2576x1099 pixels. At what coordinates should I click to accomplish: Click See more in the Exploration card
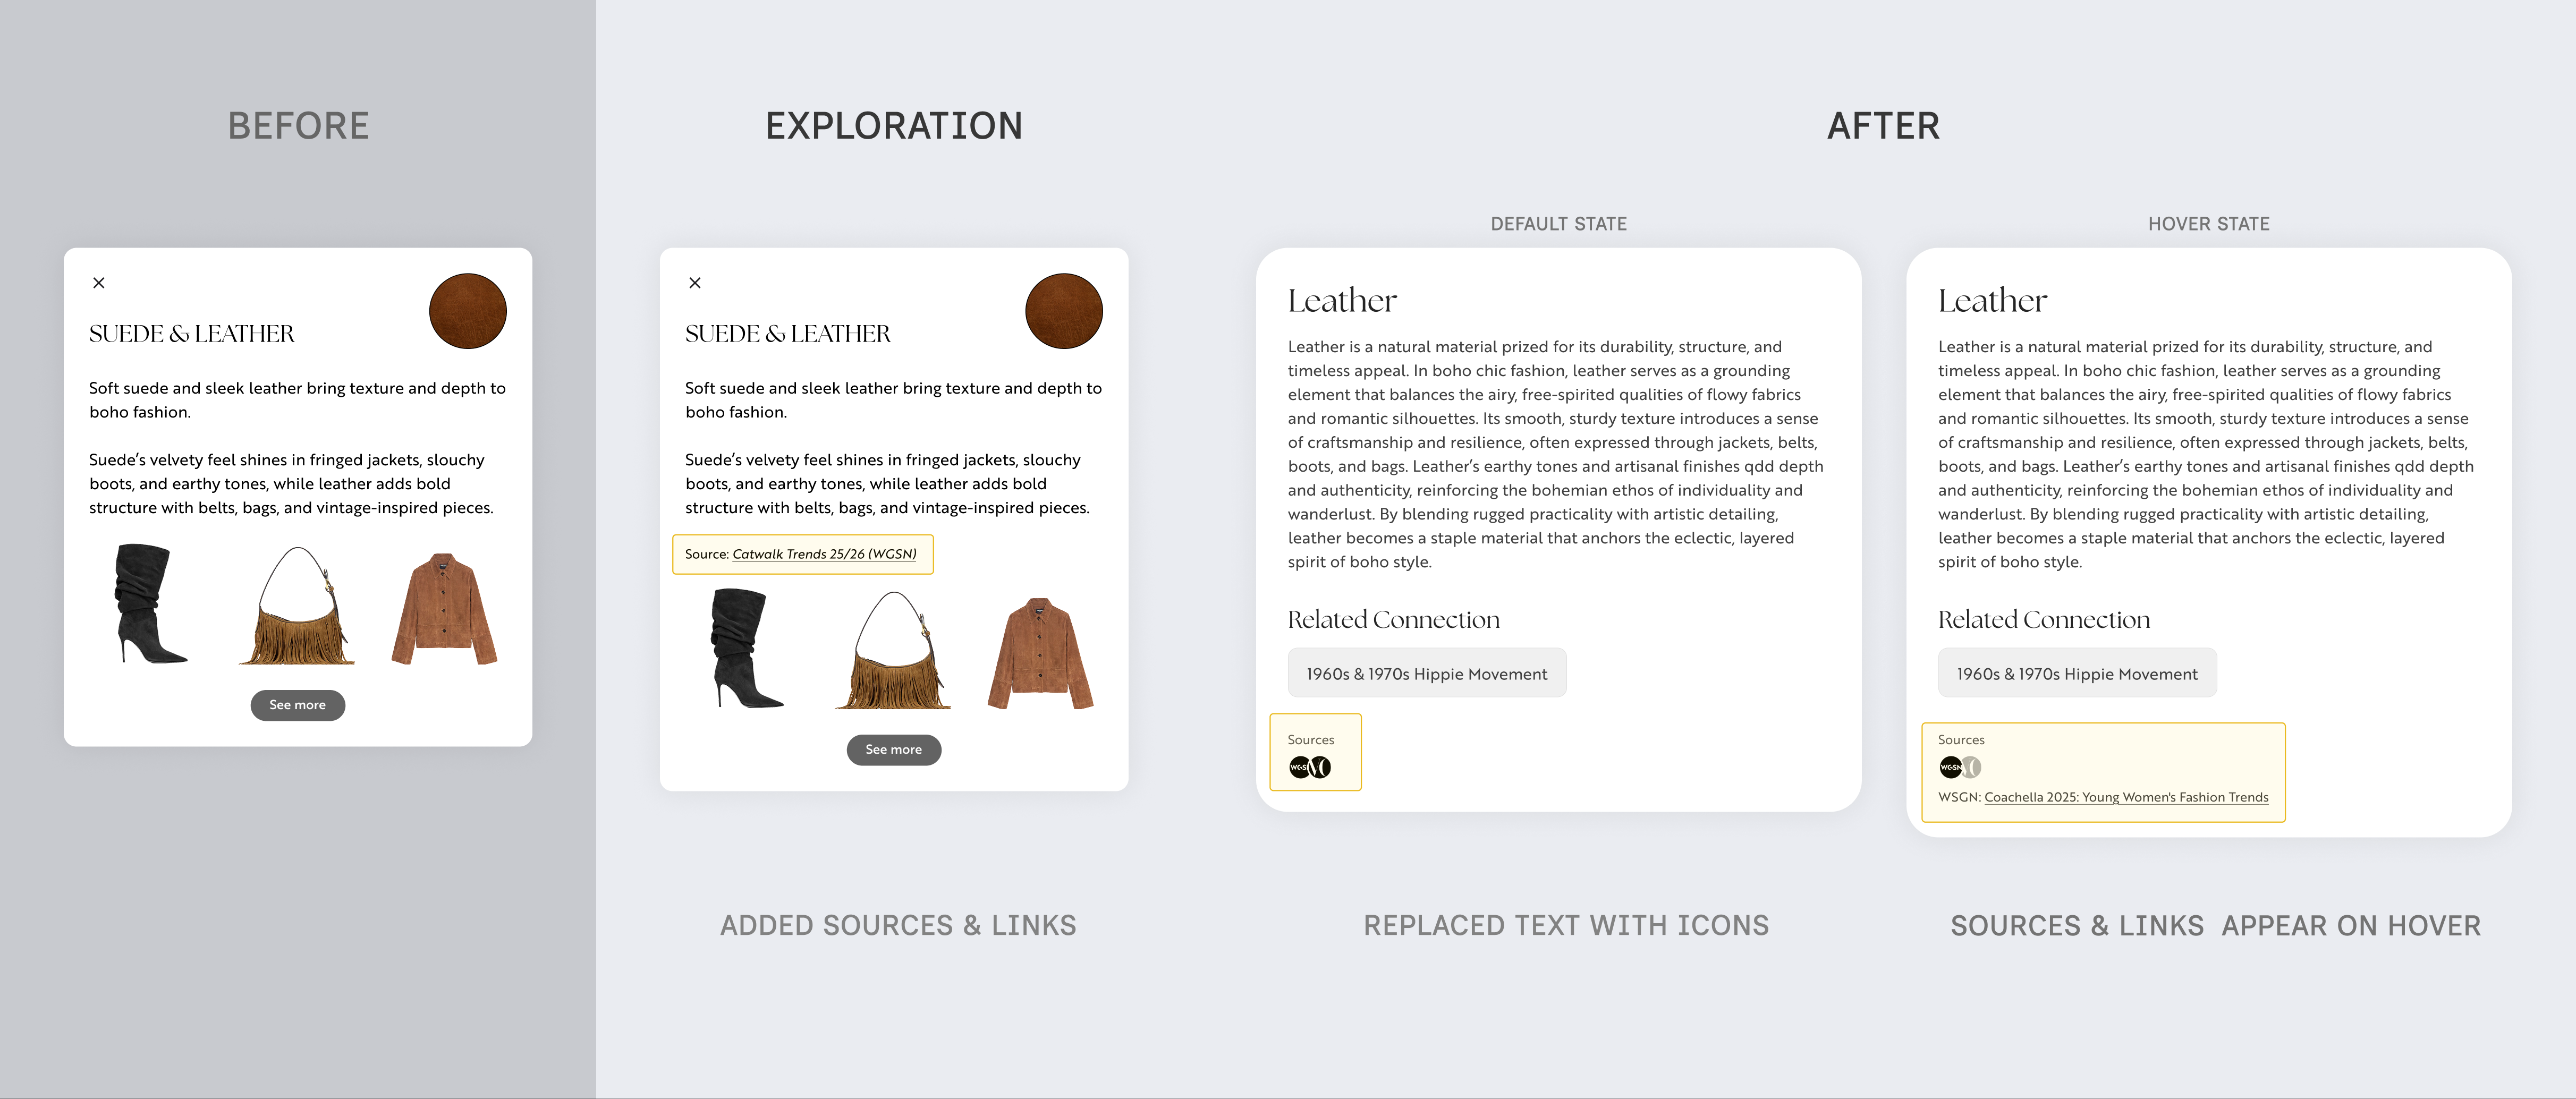pyautogui.click(x=894, y=750)
